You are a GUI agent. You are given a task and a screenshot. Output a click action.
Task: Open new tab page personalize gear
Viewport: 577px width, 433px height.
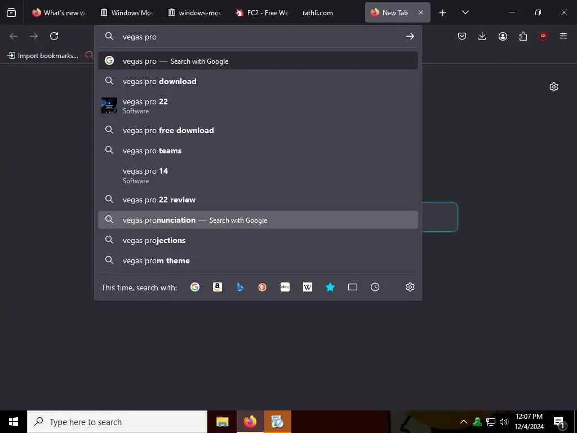coord(554,87)
